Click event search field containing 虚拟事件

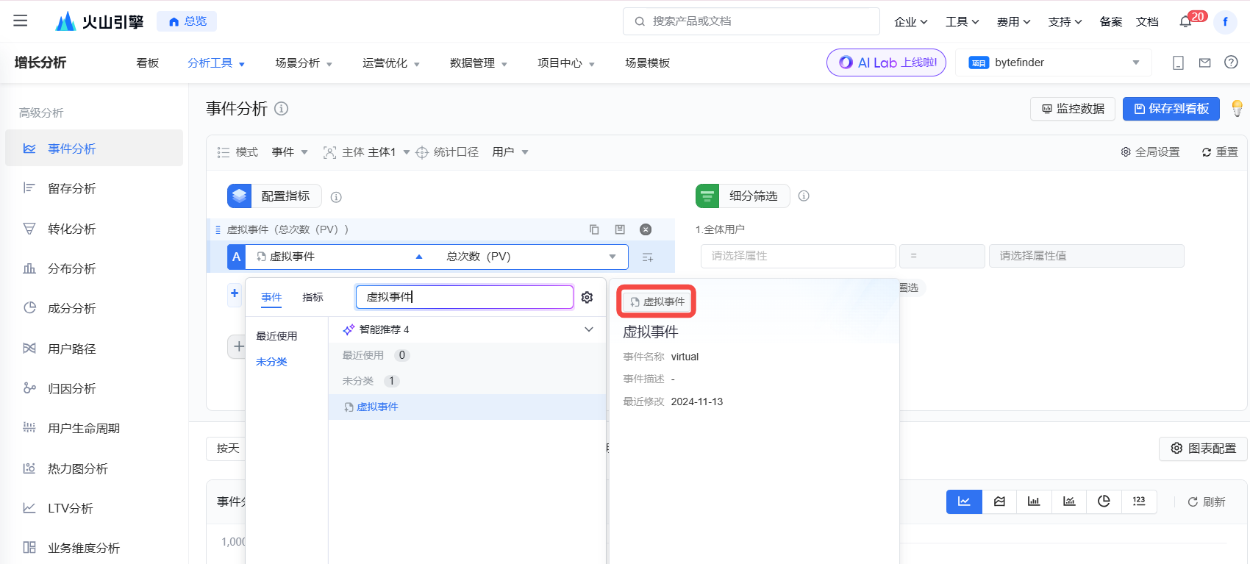coord(464,297)
